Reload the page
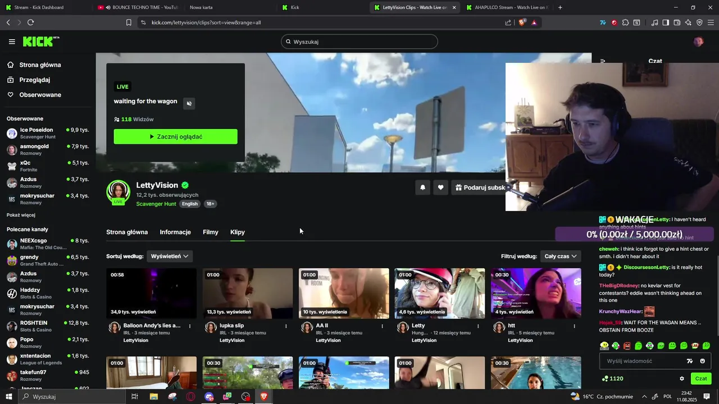Image resolution: width=719 pixels, height=404 pixels. [x=30, y=22]
